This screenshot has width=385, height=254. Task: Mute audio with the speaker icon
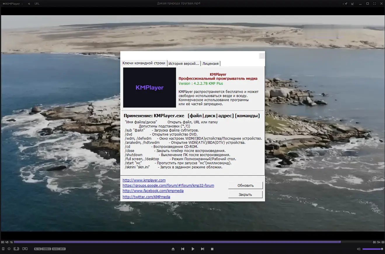(358, 249)
